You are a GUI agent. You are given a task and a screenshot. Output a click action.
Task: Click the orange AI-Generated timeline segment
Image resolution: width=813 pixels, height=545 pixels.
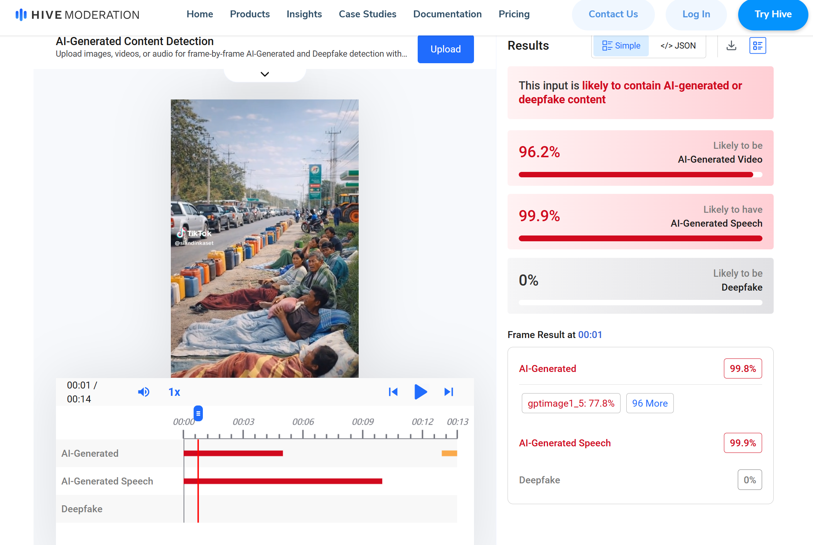pos(449,453)
